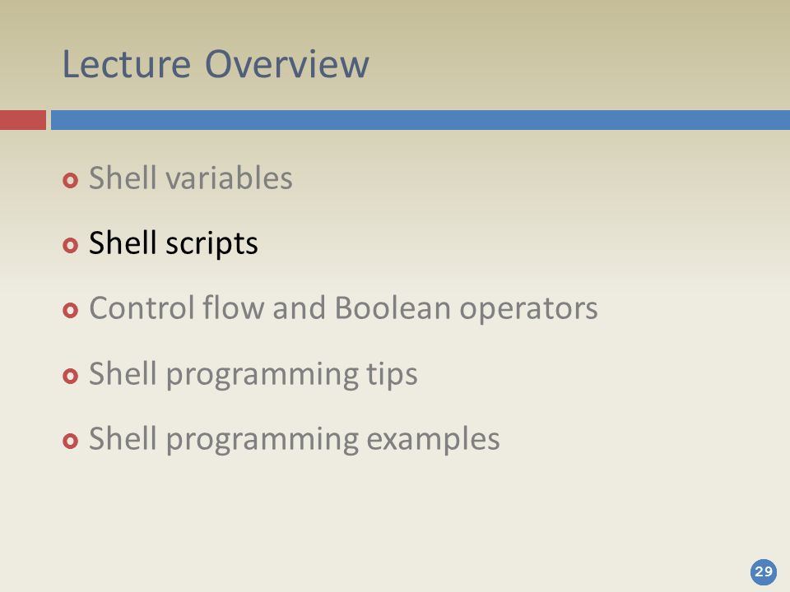Select the blue horizontal divider bar
This screenshot has width=790, height=592.
point(421,120)
